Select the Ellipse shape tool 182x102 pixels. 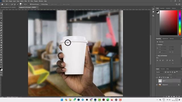pyautogui.click(x=1, y=57)
